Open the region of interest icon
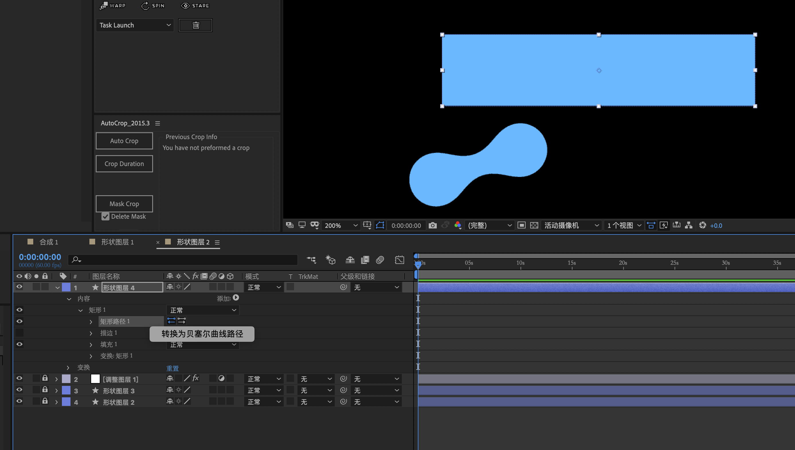The height and width of the screenshot is (450, 795). 367,225
